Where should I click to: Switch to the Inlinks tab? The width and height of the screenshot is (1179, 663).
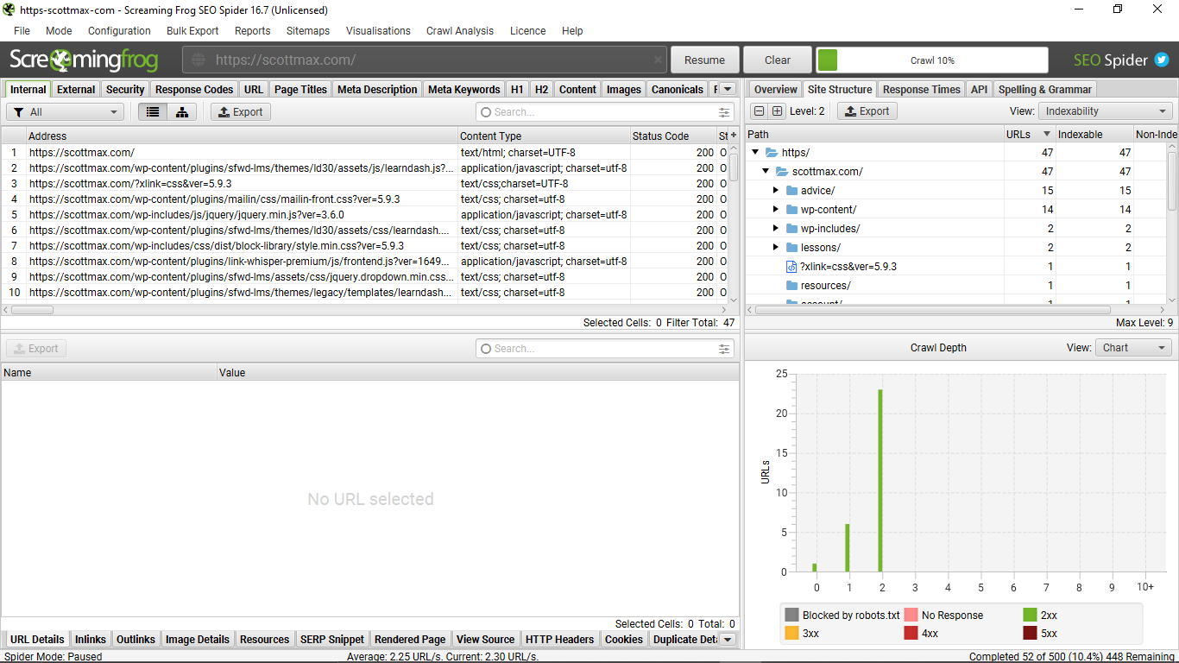90,640
